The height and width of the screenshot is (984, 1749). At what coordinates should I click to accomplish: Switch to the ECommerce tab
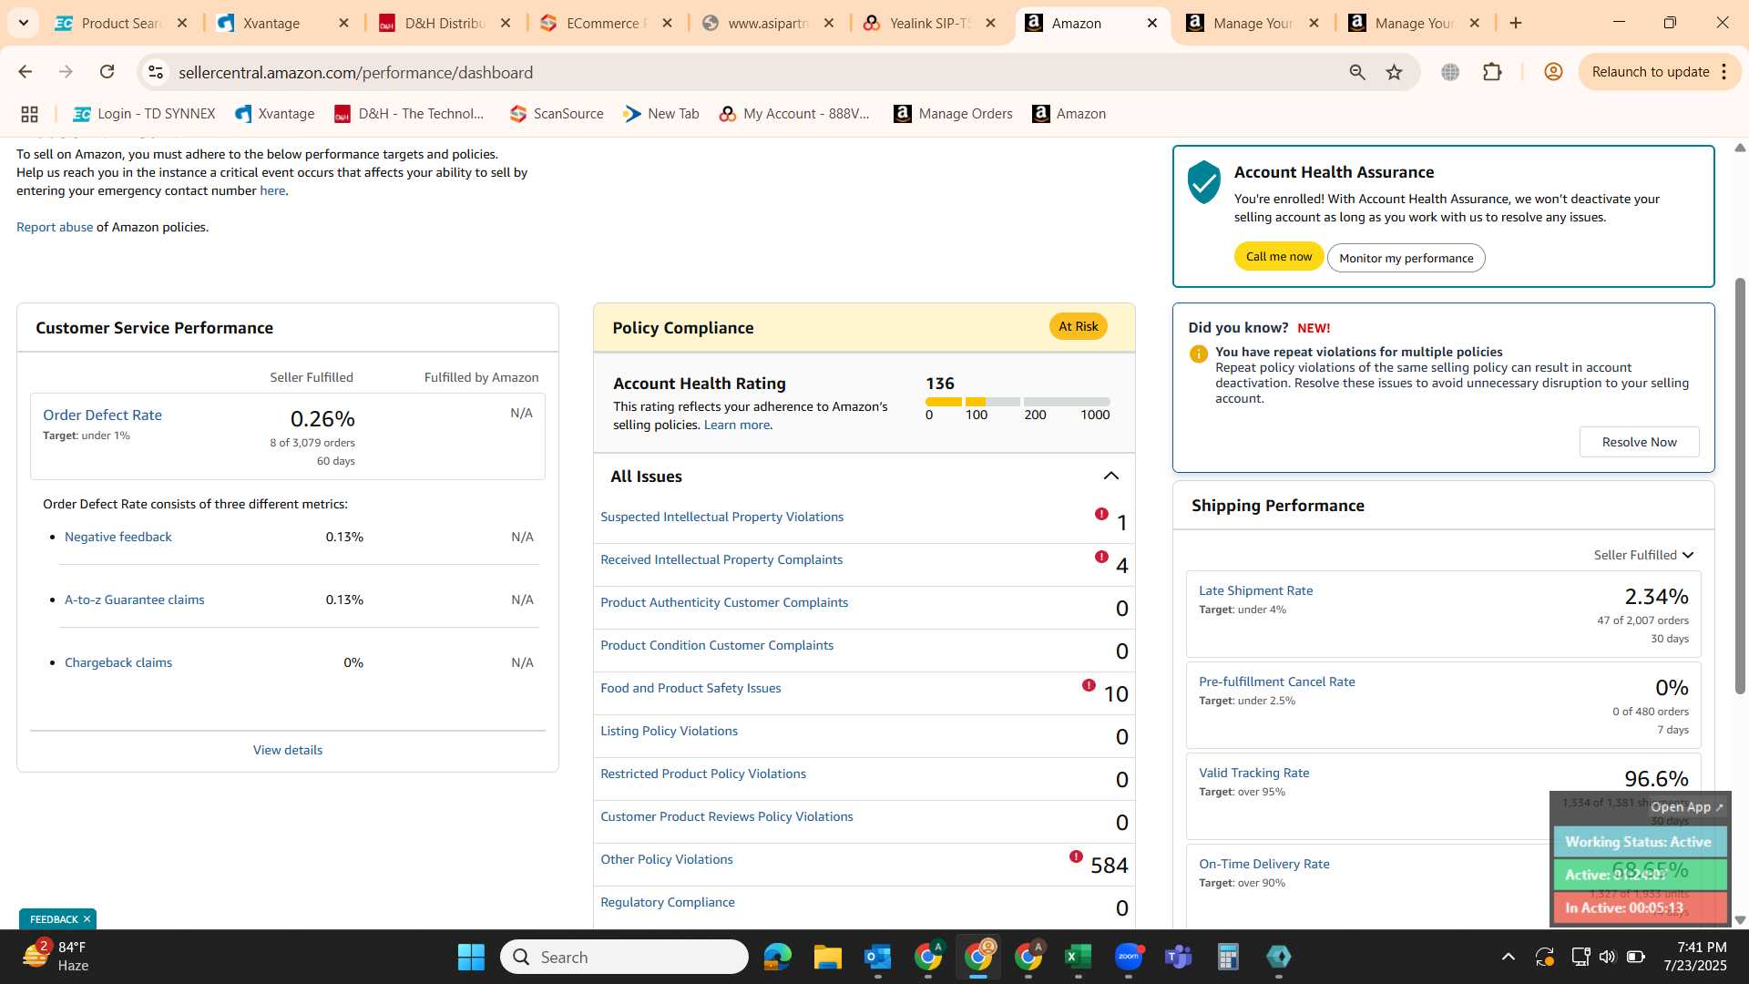point(606,23)
